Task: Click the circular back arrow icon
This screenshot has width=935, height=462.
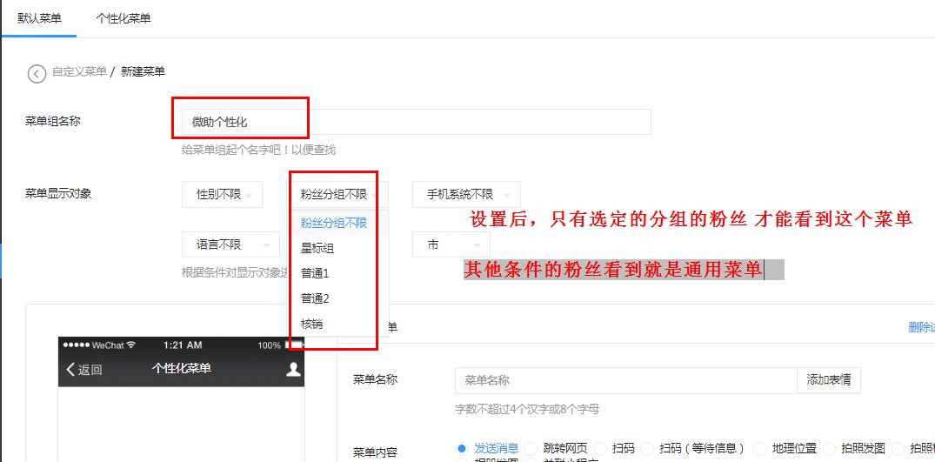Action: 37,74
